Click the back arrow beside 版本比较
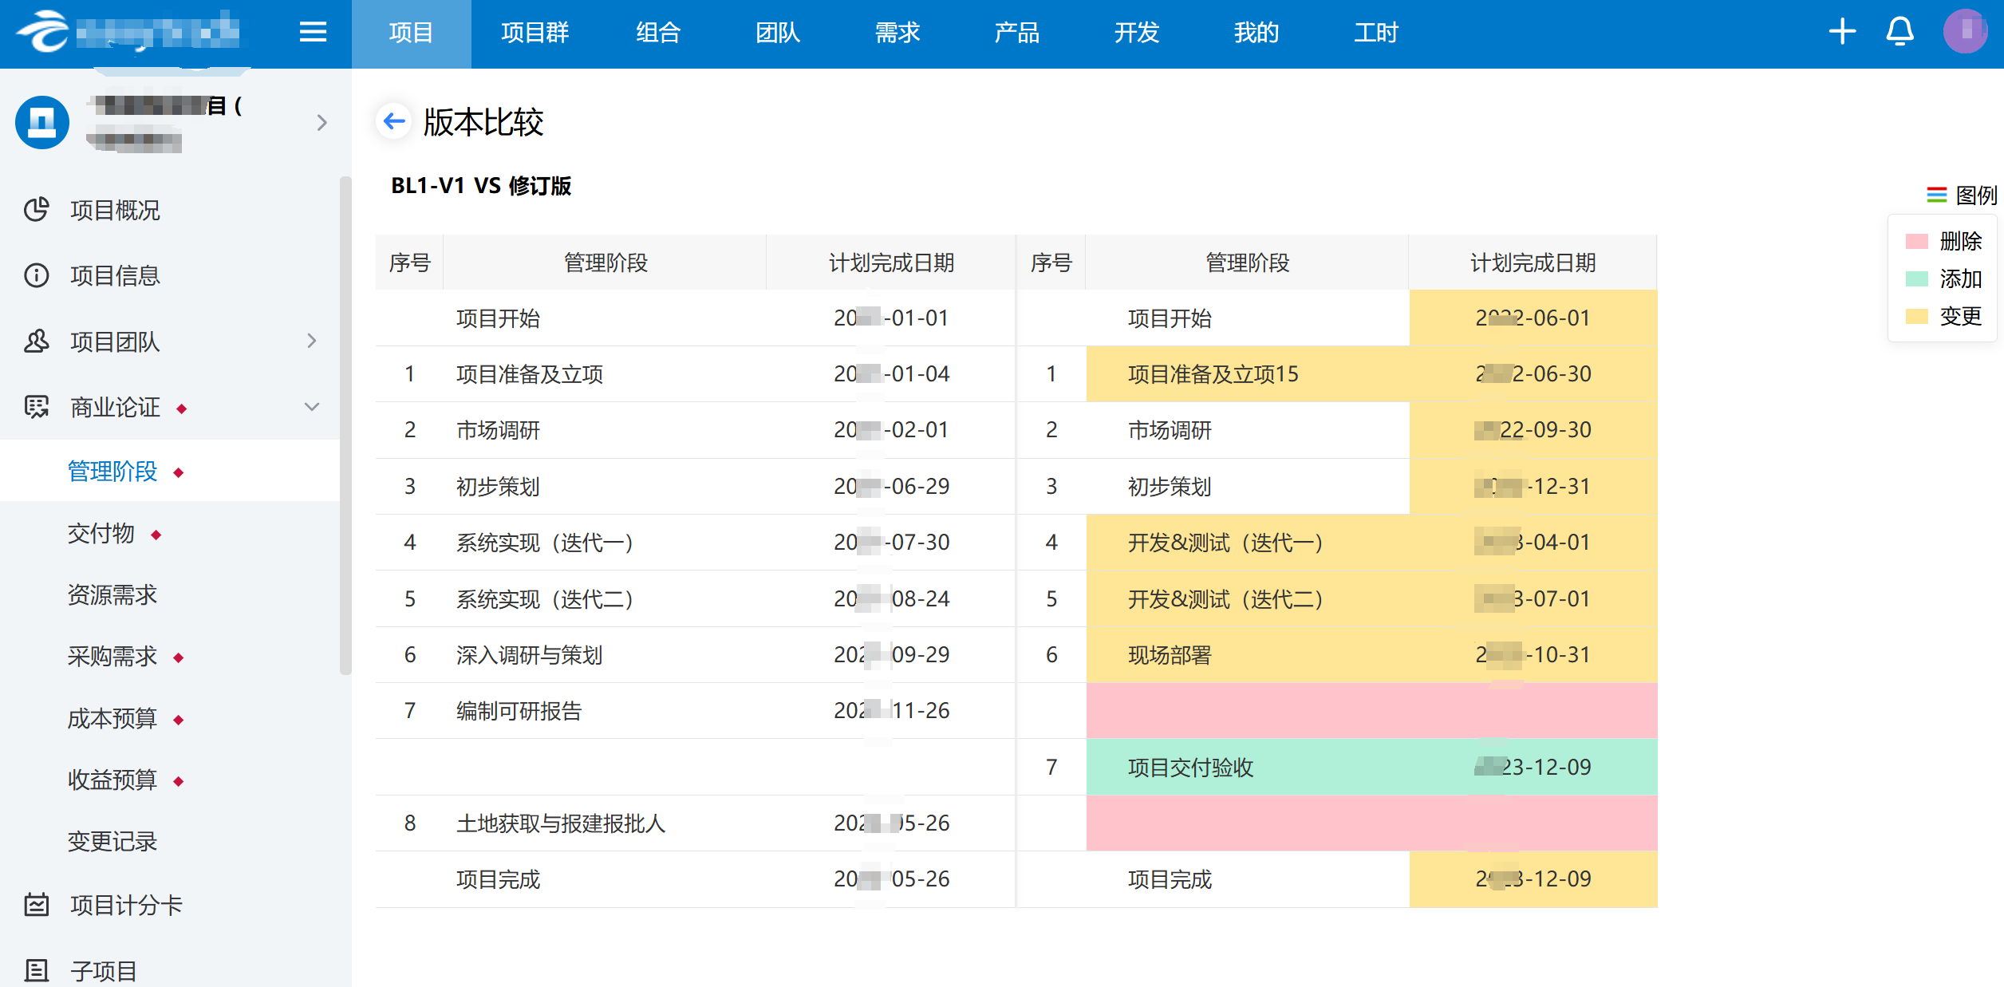Viewport: 2004px width, 987px height. pyautogui.click(x=394, y=121)
